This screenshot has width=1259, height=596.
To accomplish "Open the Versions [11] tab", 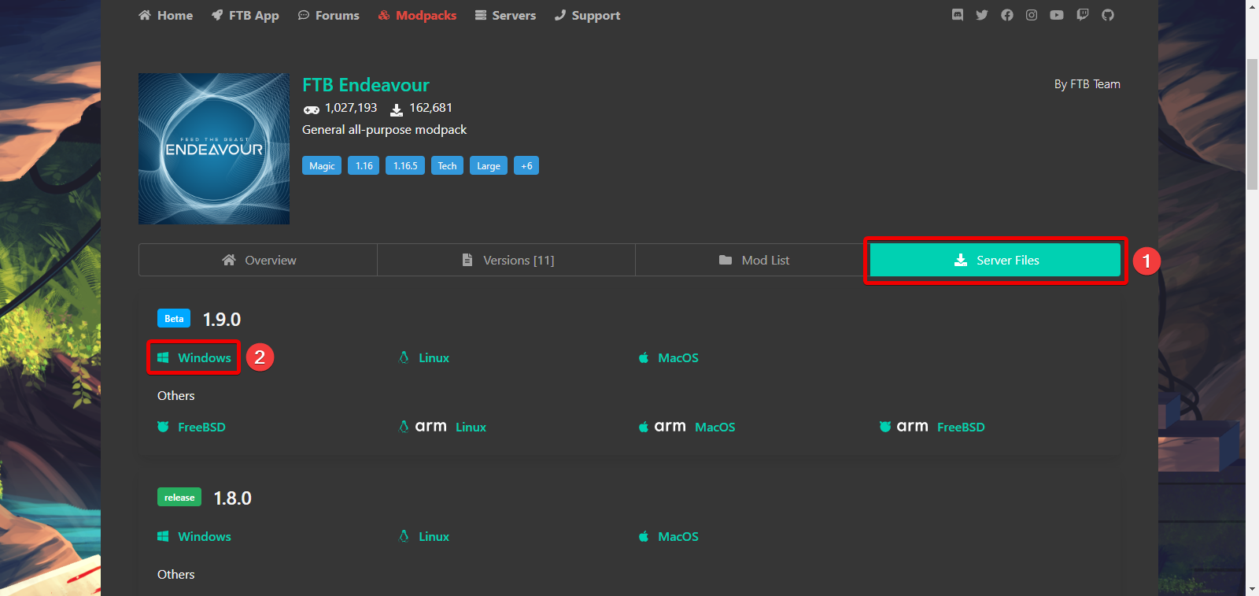I will click(507, 260).
